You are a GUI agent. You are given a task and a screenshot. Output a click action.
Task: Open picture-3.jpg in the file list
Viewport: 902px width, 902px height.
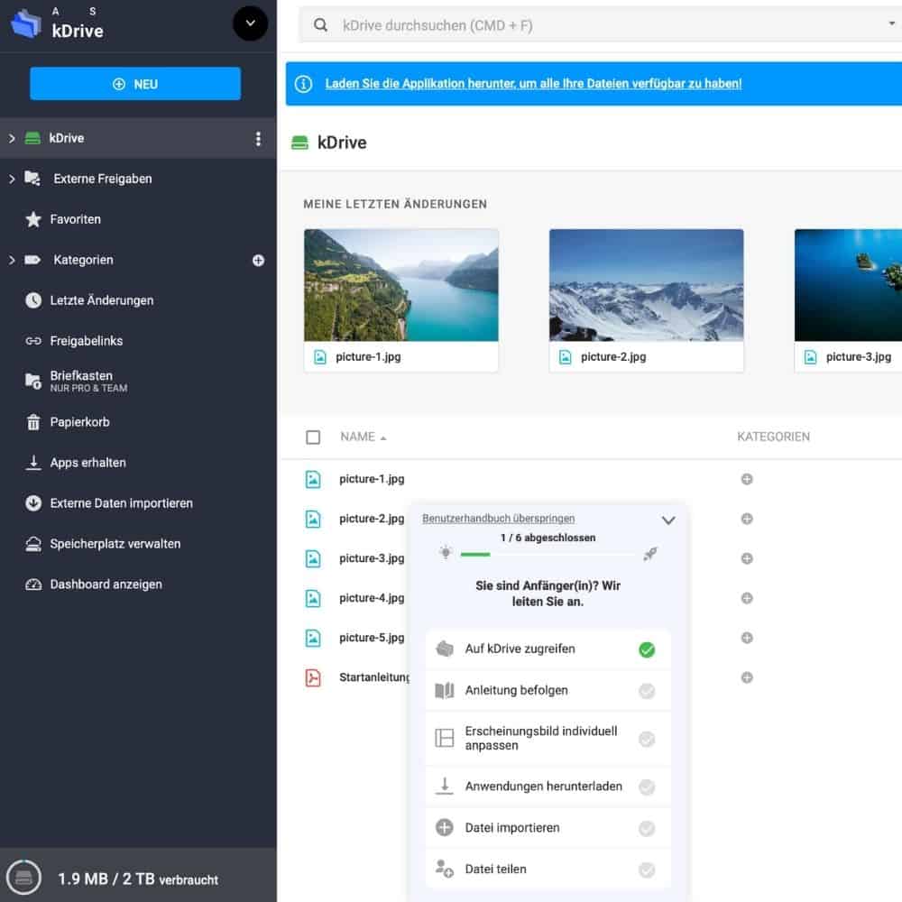click(x=372, y=558)
